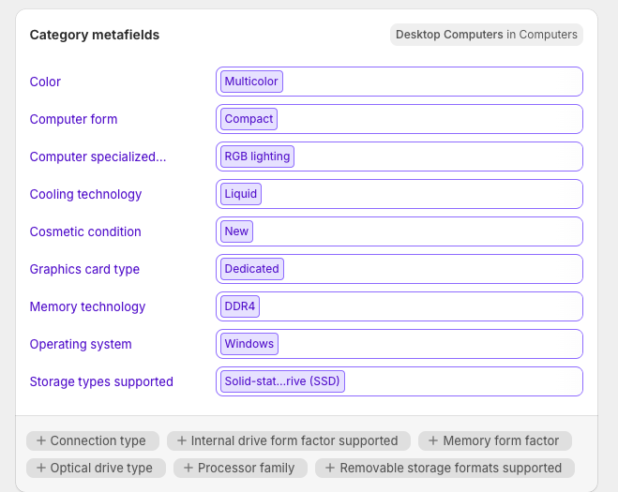This screenshot has width=618, height=492.
Task: Click the Computer form label
Action: tap(73, 119)
